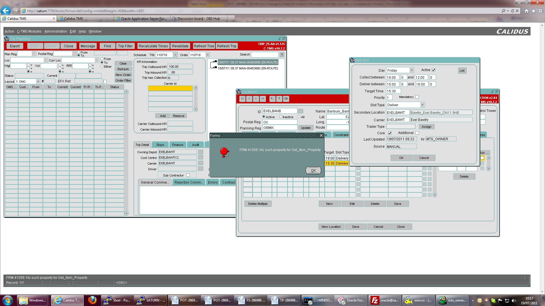Close the Forms error dialog with X
The width and height of the screenshot is (545, 306).
click(321, 135)
